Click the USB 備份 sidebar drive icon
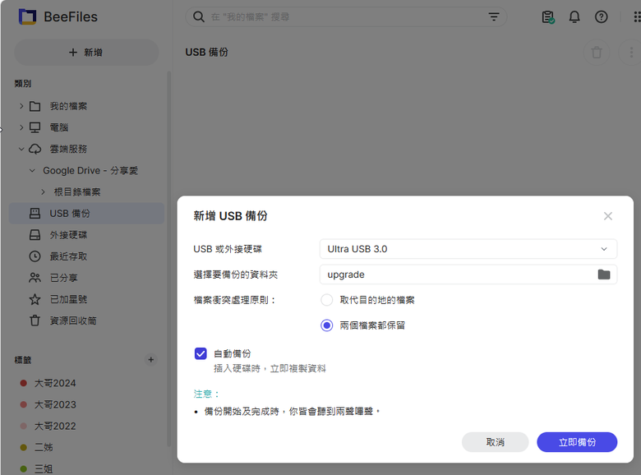The width and height of the screenshot is (641, 475). 35,214
